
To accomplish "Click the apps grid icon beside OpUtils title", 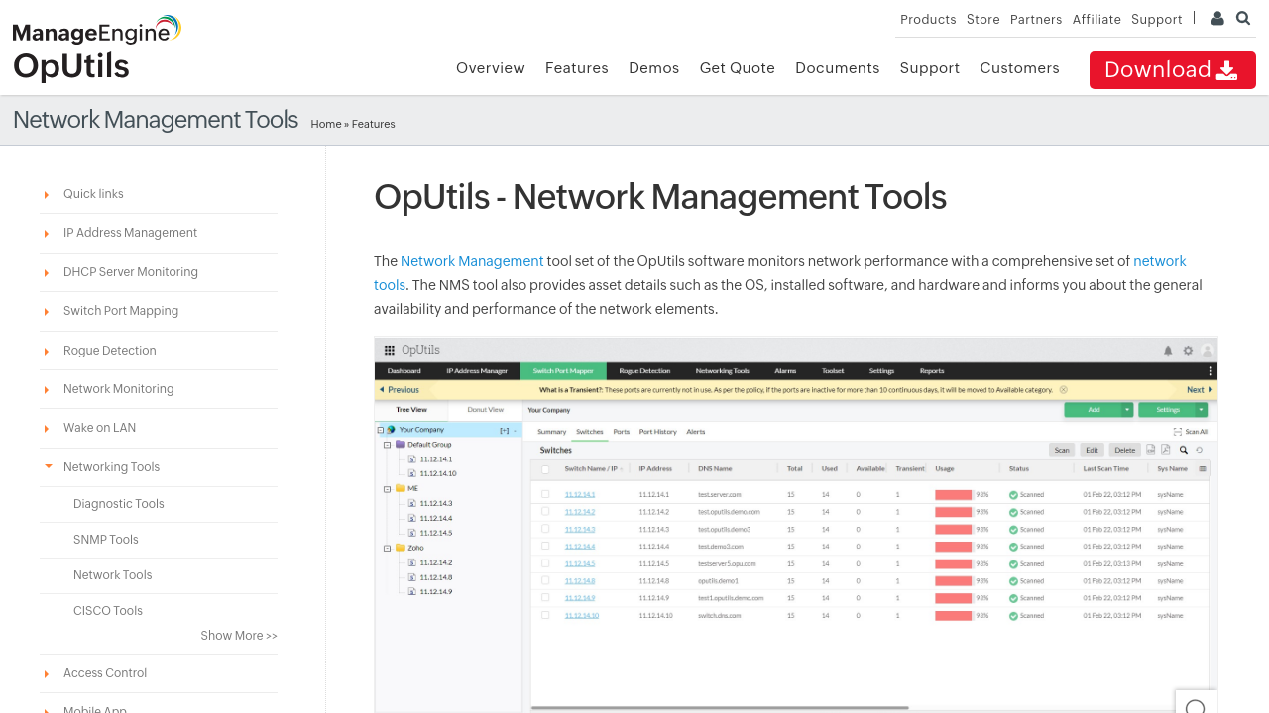I will (x=390, y=351).
